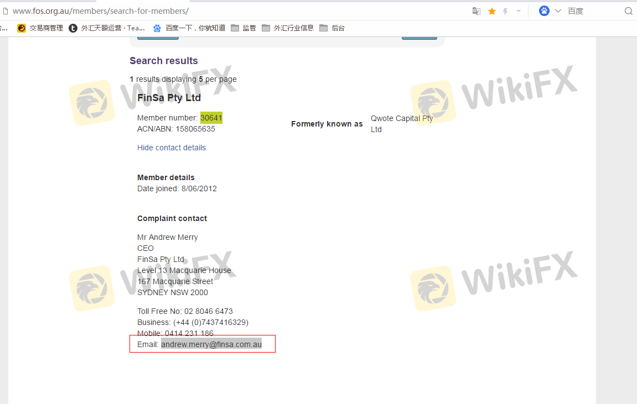Open the 外汇行业信息 bookmark folder

tap(288, 28)
